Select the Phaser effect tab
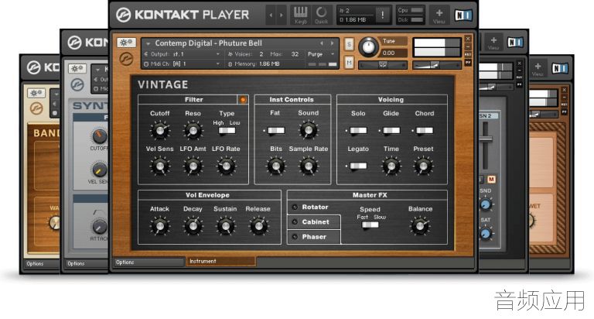The width and height of the screenshot is (594, 319). (x=314, y=237)
